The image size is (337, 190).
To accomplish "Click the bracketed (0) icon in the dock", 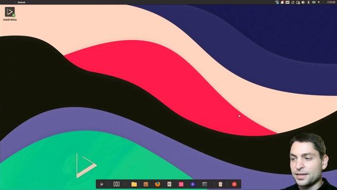I will pos(116,184).
